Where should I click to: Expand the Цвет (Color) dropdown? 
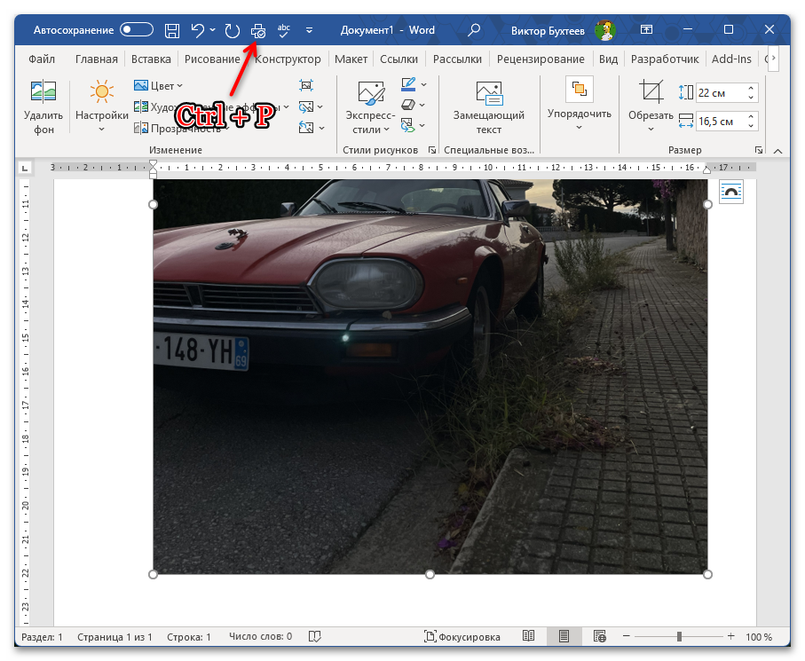pyautogui.click(x=159, y=86)
